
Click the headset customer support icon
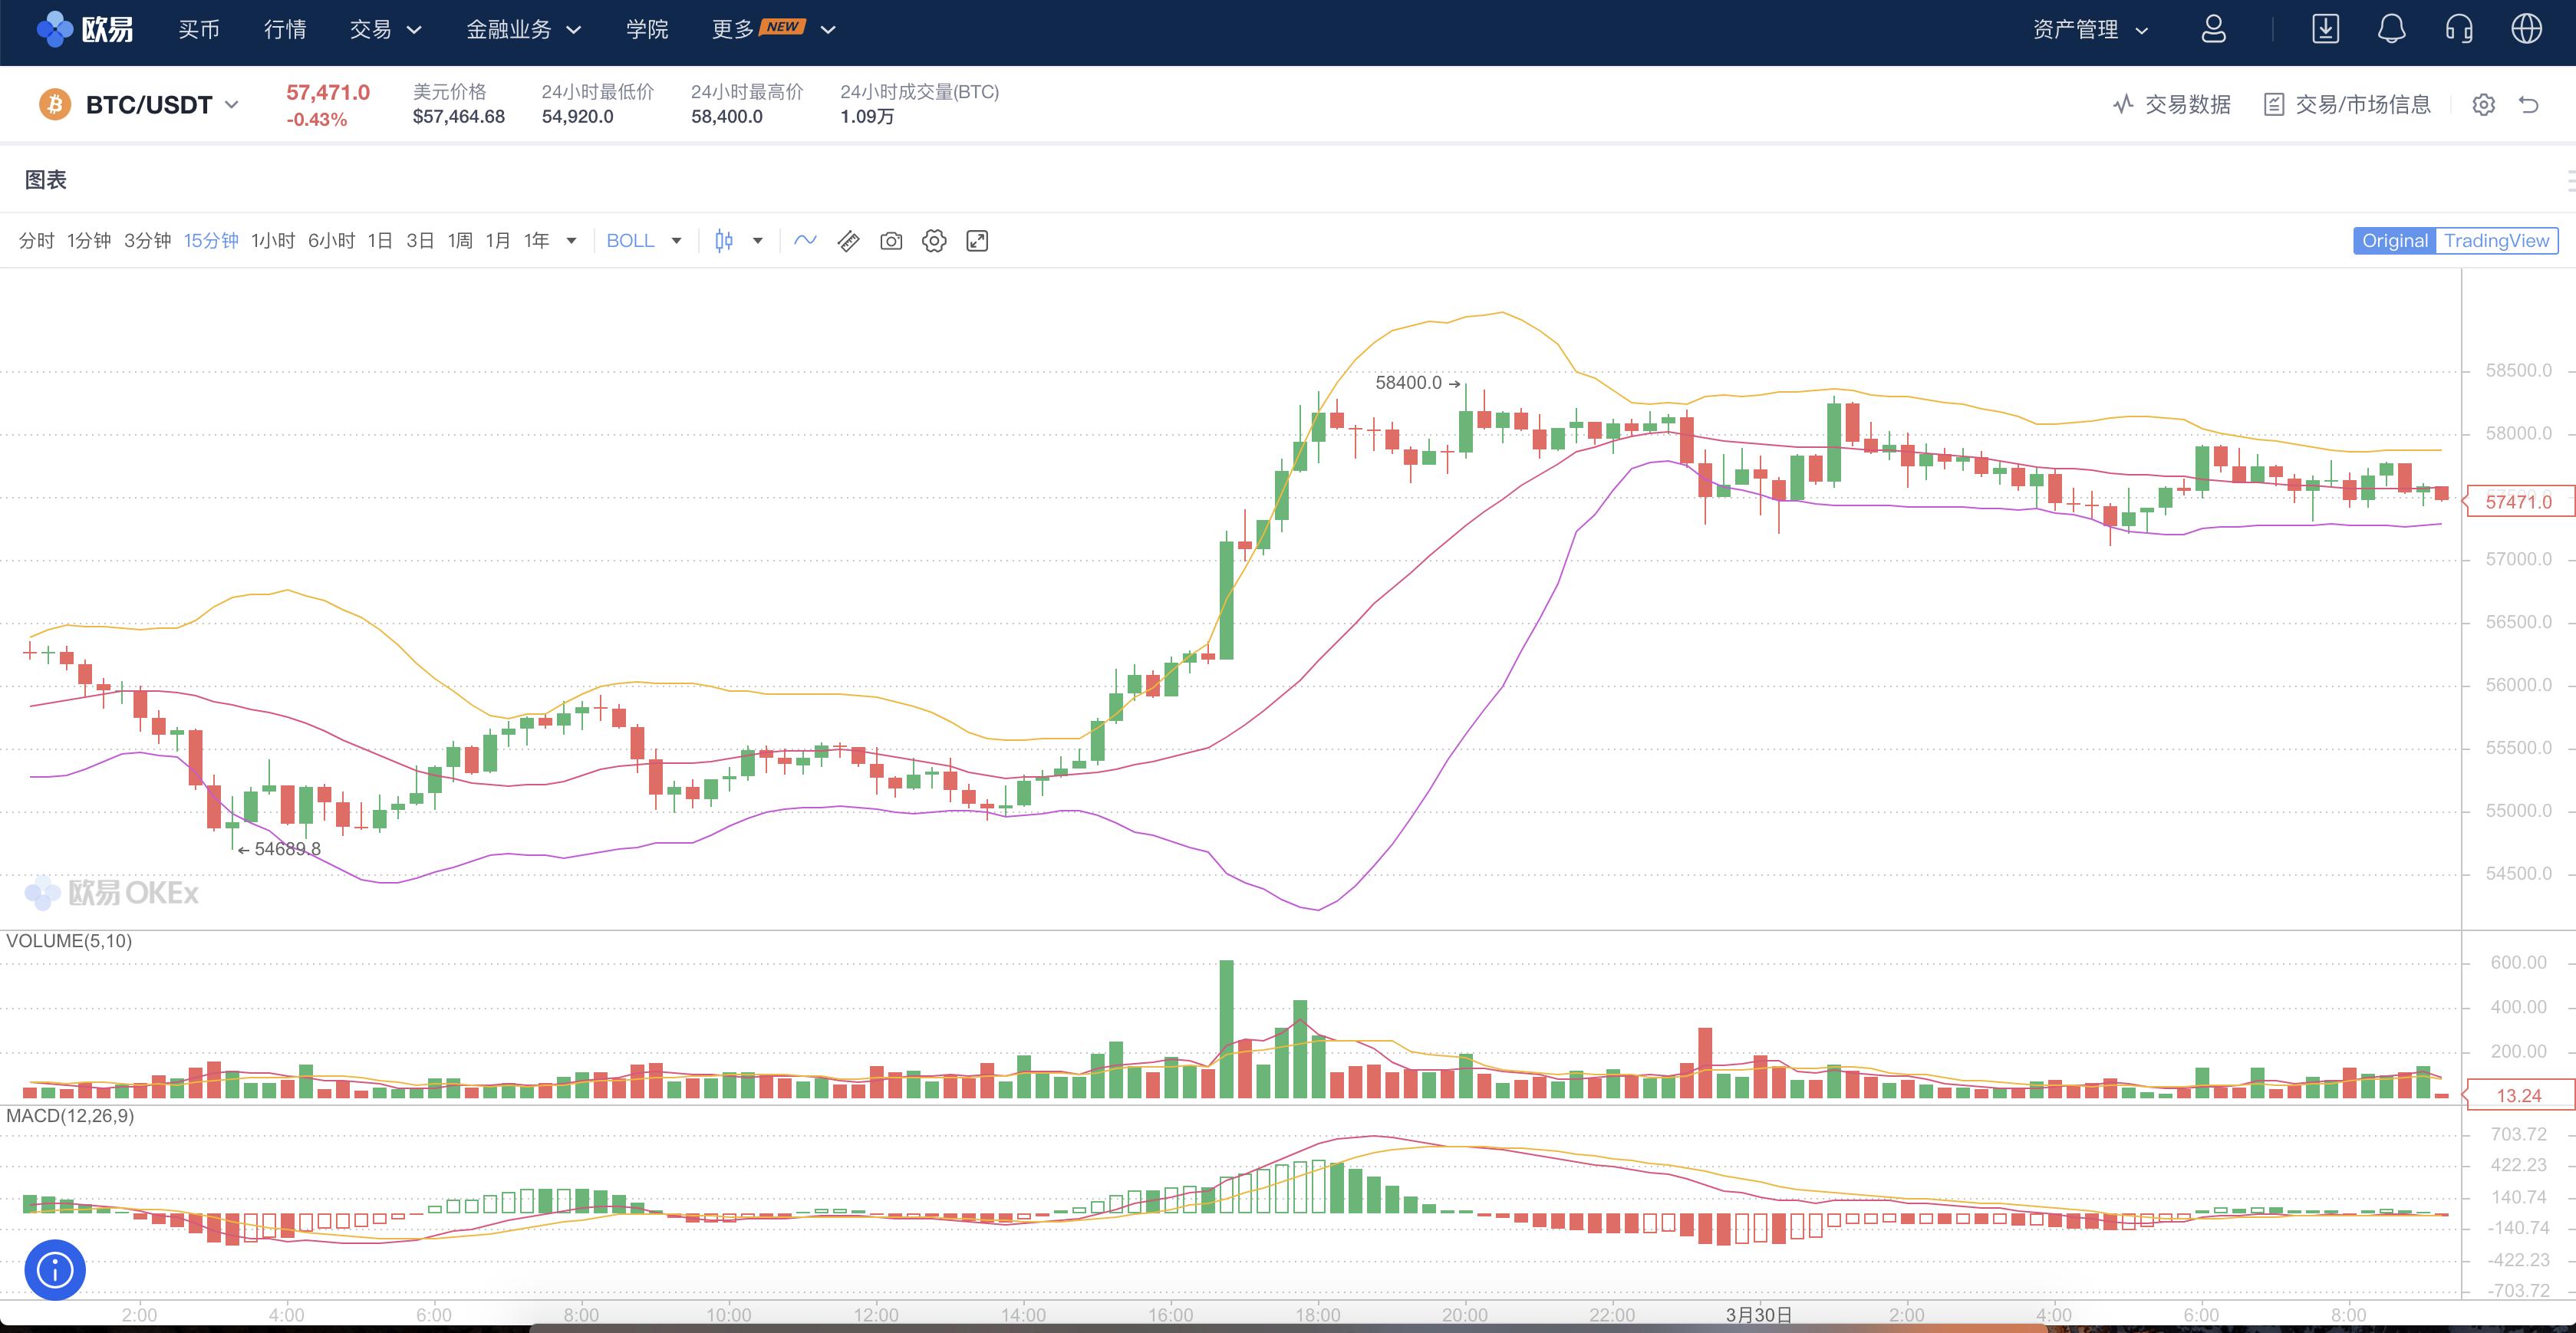coord(2459,29)
